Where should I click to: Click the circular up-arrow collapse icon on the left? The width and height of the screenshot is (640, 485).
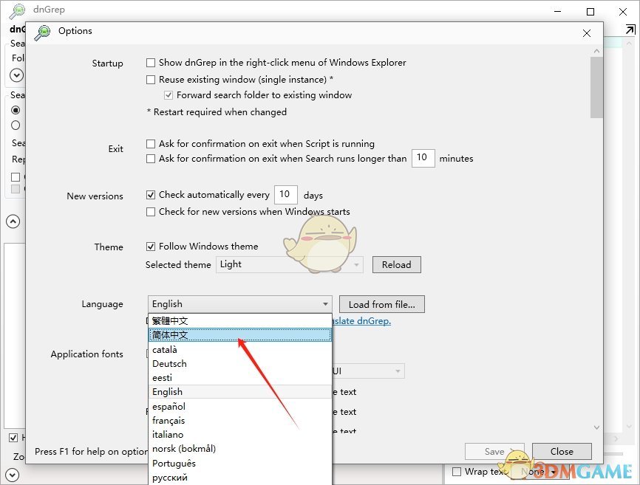tap(13, 221)
